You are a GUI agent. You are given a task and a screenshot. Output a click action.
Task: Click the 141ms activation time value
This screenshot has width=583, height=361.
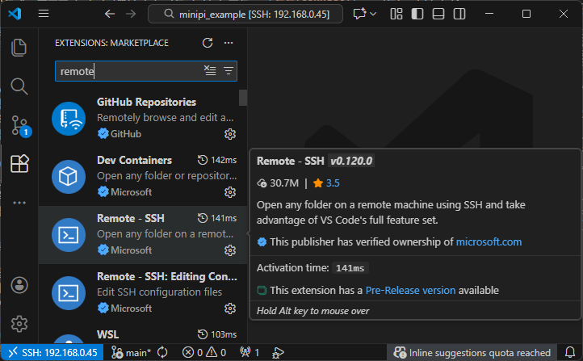(350, 268)
